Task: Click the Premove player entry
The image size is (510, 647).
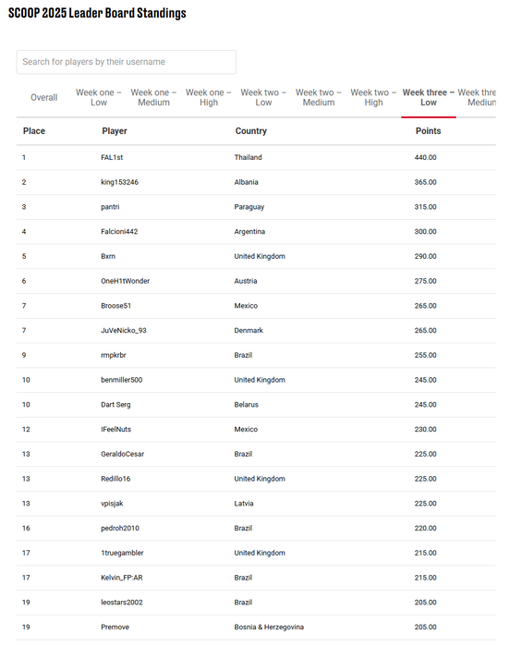Action: (x=115, y=627)
